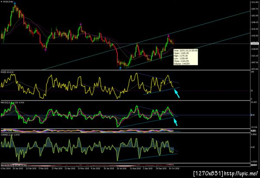The image size is (260, 178).
Task: Click the 26 Jun 2015 date label
Action: 109,168
